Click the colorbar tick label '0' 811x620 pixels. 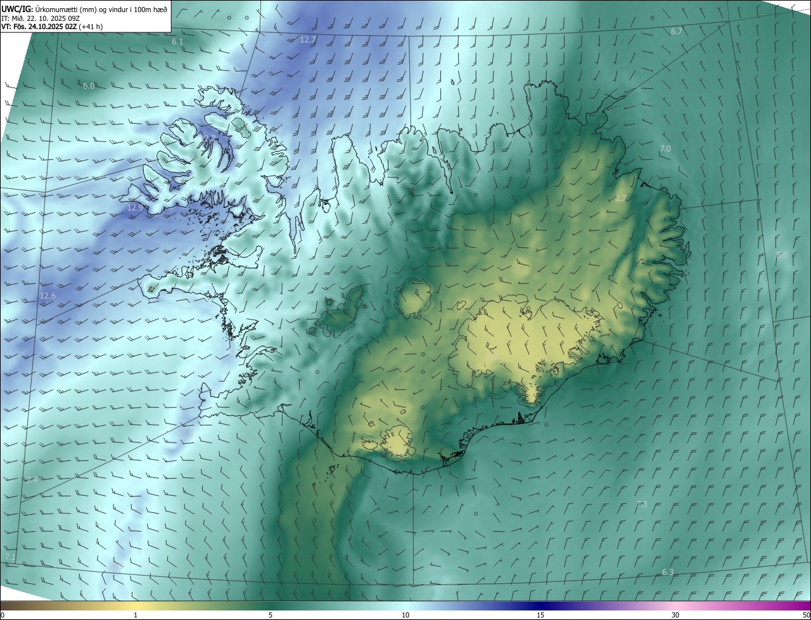[3, 615]
